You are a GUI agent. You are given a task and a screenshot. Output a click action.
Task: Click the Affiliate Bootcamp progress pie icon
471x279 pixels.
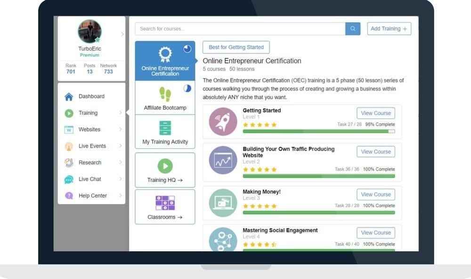[x=187, y=88]
